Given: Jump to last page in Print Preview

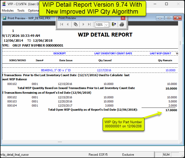Looking at the screenshot, I should click(89, 24).
